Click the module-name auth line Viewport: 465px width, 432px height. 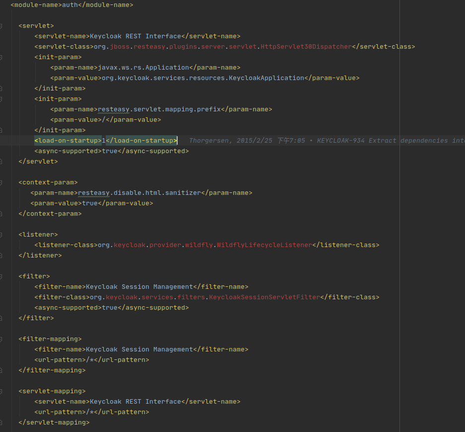click(72, 5)
